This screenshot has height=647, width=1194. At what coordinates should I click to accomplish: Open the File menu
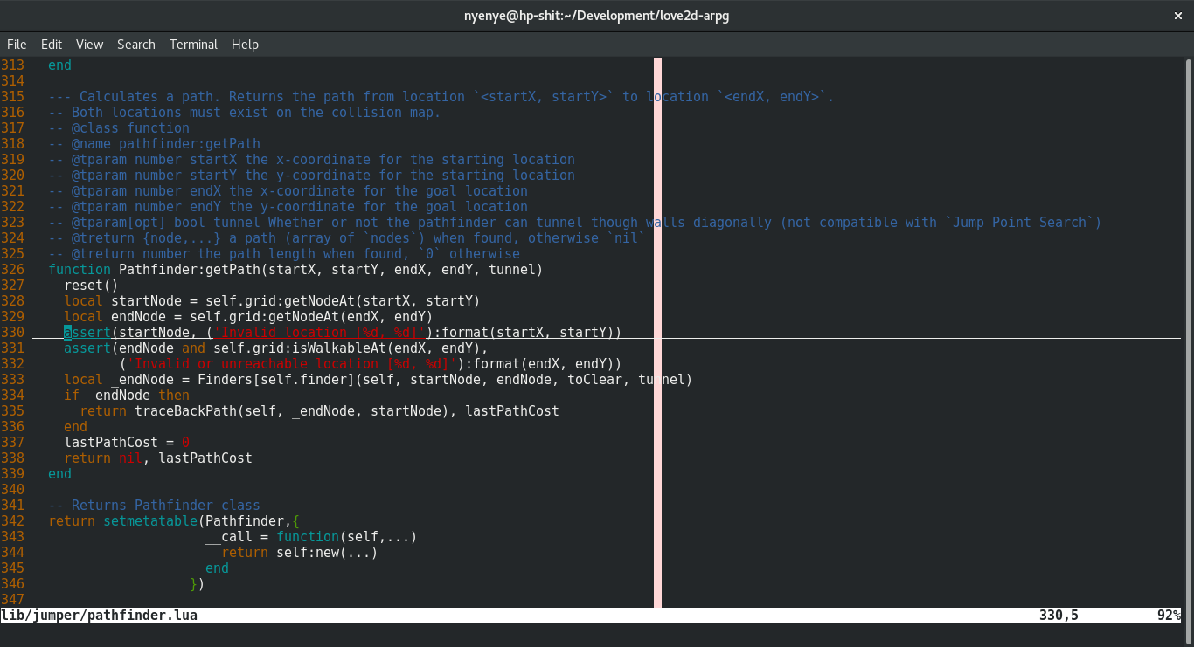point(17,45)
